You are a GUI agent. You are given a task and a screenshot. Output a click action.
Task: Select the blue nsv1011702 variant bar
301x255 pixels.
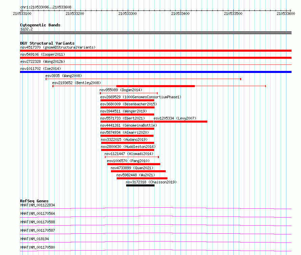point(156,72)
